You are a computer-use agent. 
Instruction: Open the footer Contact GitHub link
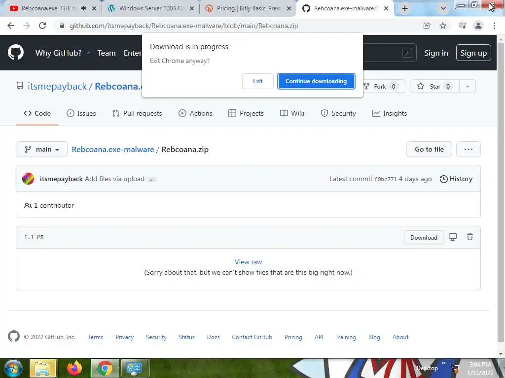(252, 337)
